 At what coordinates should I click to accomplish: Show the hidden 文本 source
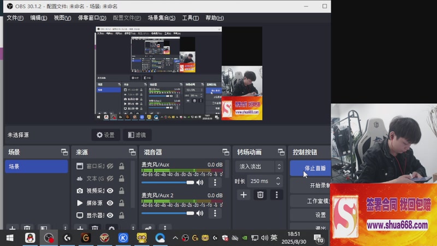click(110, 179)
